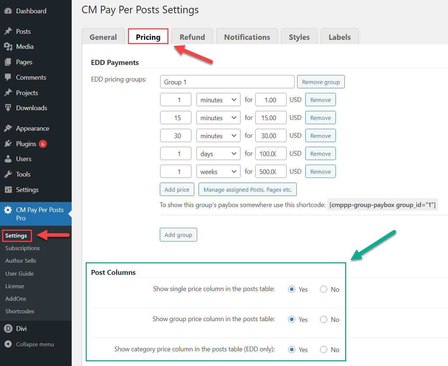
Task: Select No for group price column
Action: click(324, 319)
